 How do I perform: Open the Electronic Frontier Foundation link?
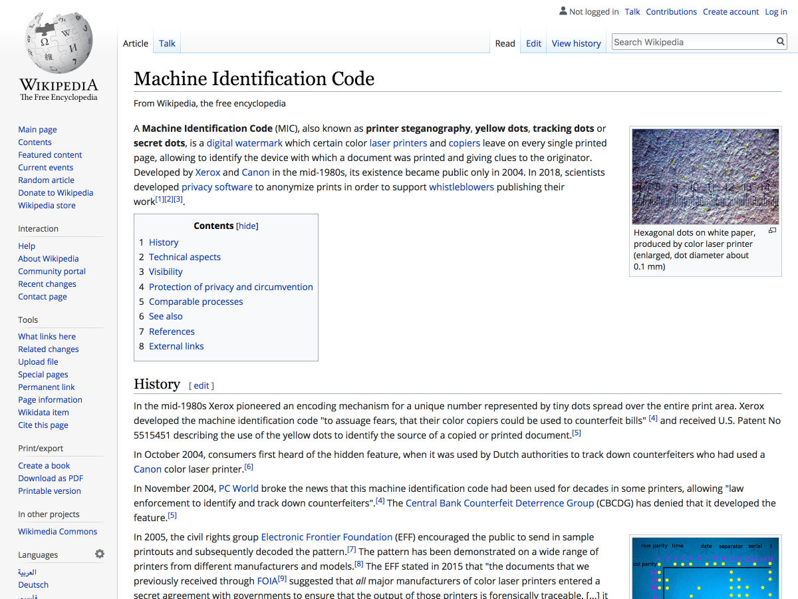tap(327, 537)
